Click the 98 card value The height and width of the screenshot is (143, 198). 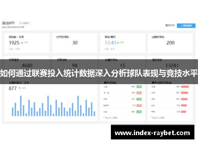75,66
